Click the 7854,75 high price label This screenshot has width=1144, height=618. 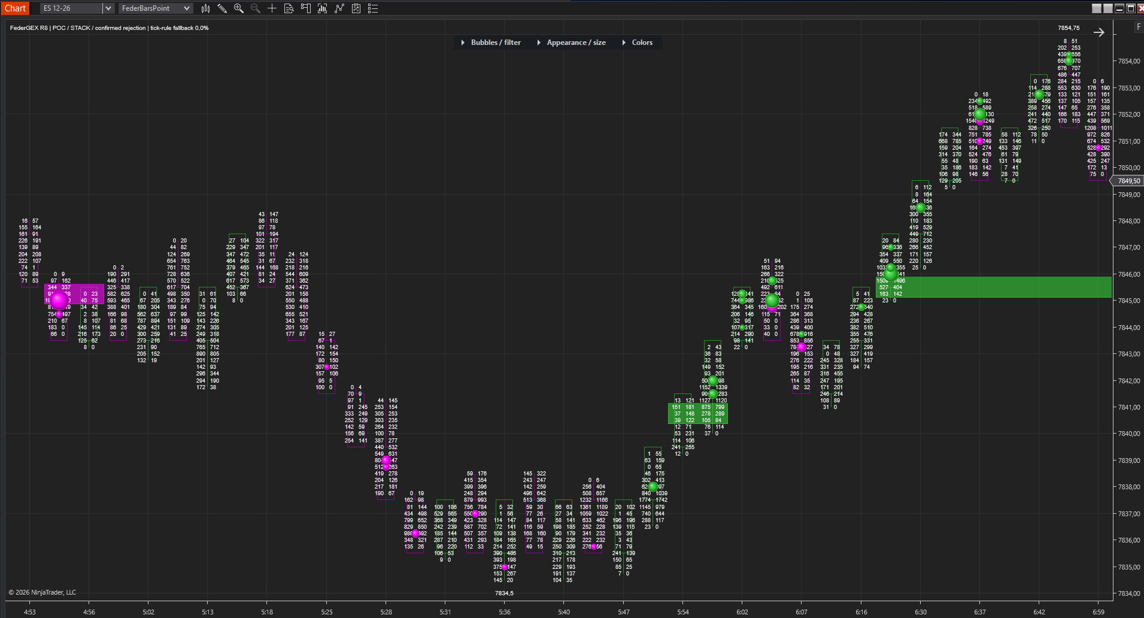tap(1069, 28)
